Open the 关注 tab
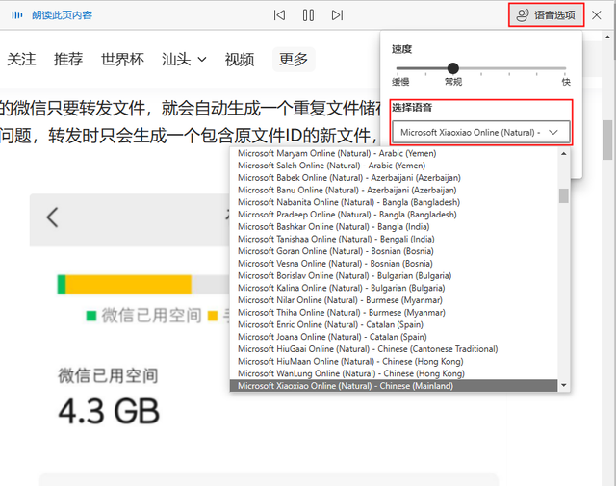616x486 pixels. pyautogui.click(x=21, y=60)
